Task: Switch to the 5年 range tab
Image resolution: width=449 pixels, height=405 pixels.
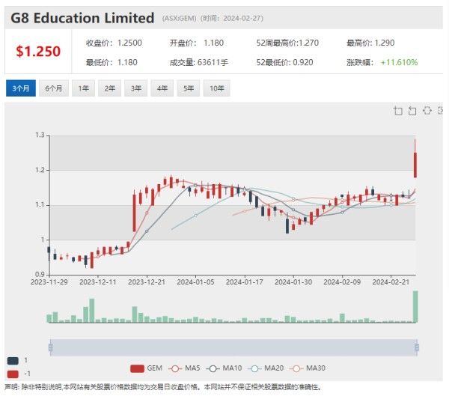Action: [x=189, y=88]
